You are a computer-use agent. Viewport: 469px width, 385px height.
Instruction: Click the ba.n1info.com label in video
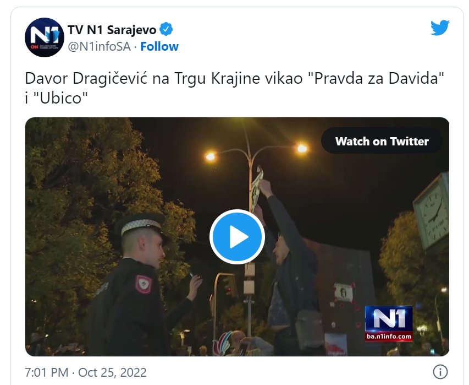coord(389,337)
